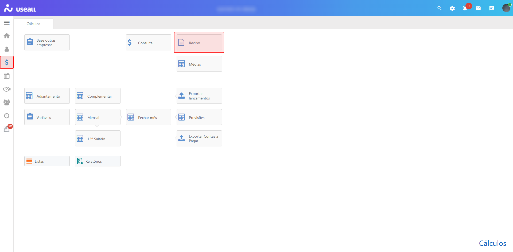The image size is (513, 252).
Task: Click the user avatar in header
Action: coord(506,8)
